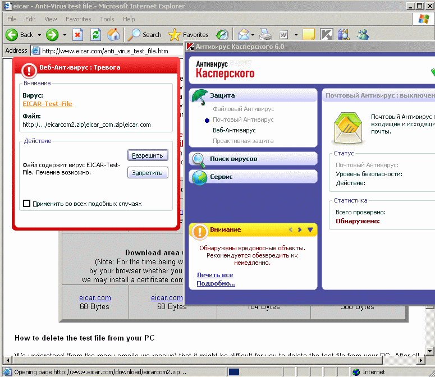Click the first eicar.com 68 Bytes download link

(95, 298)
